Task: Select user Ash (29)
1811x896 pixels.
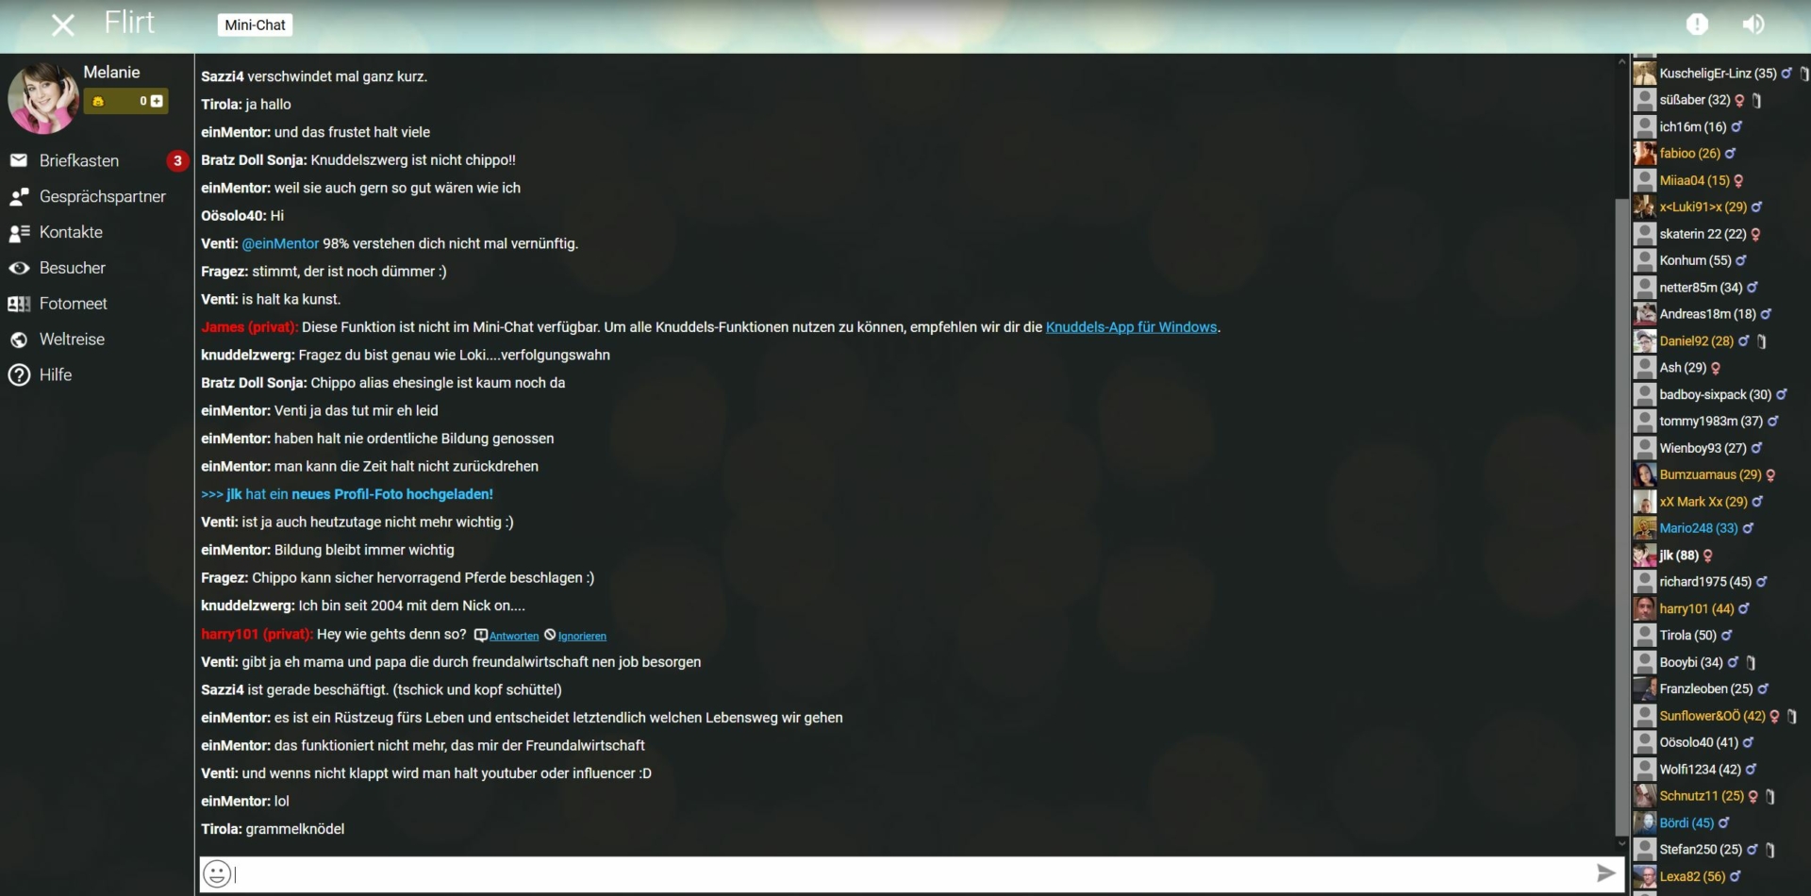Action: (1683, 368)
